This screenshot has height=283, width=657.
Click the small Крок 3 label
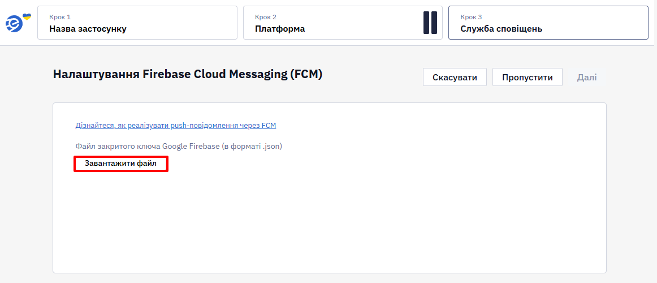(472, 17)
